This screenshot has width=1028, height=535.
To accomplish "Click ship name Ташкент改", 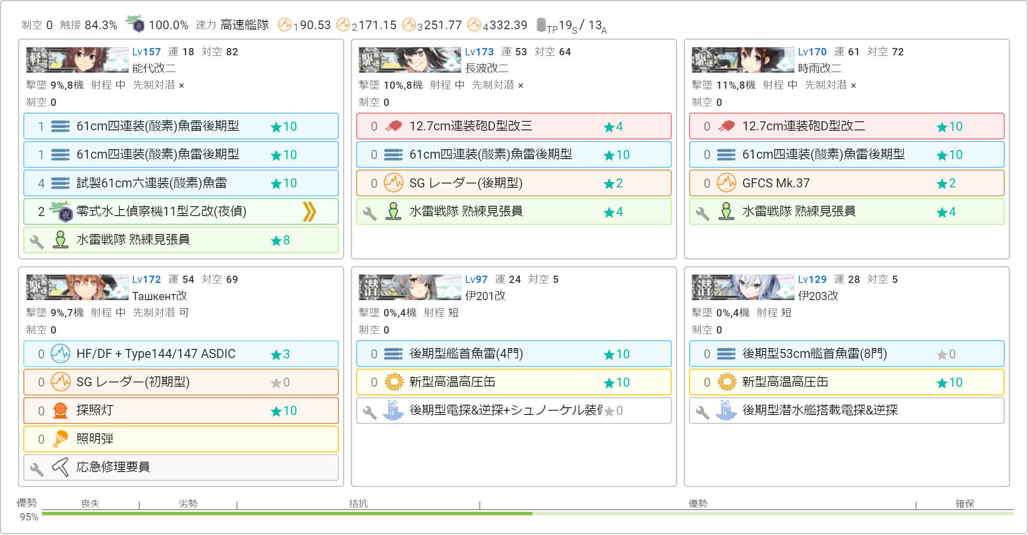I will [x=159, y=296].
